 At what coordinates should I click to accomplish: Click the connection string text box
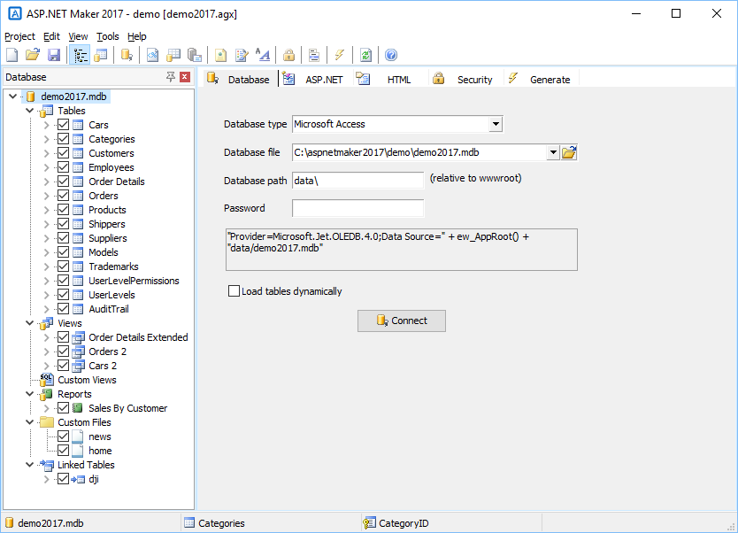tap(402, 250)
